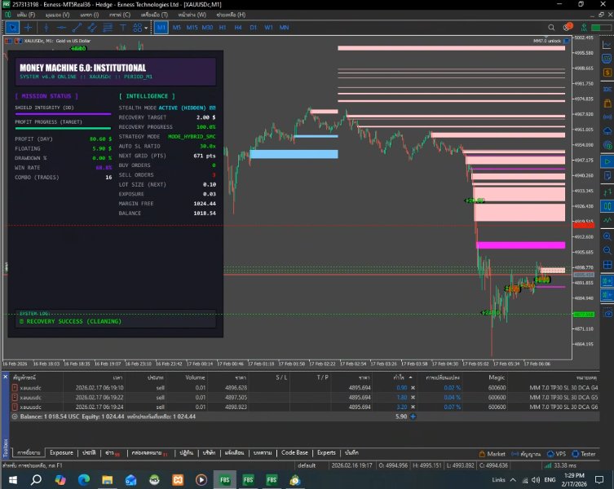Viewport: 614px width, 489px height.
Task: Switch chart to M1 timeframe
Action: [x=161, y=28]
